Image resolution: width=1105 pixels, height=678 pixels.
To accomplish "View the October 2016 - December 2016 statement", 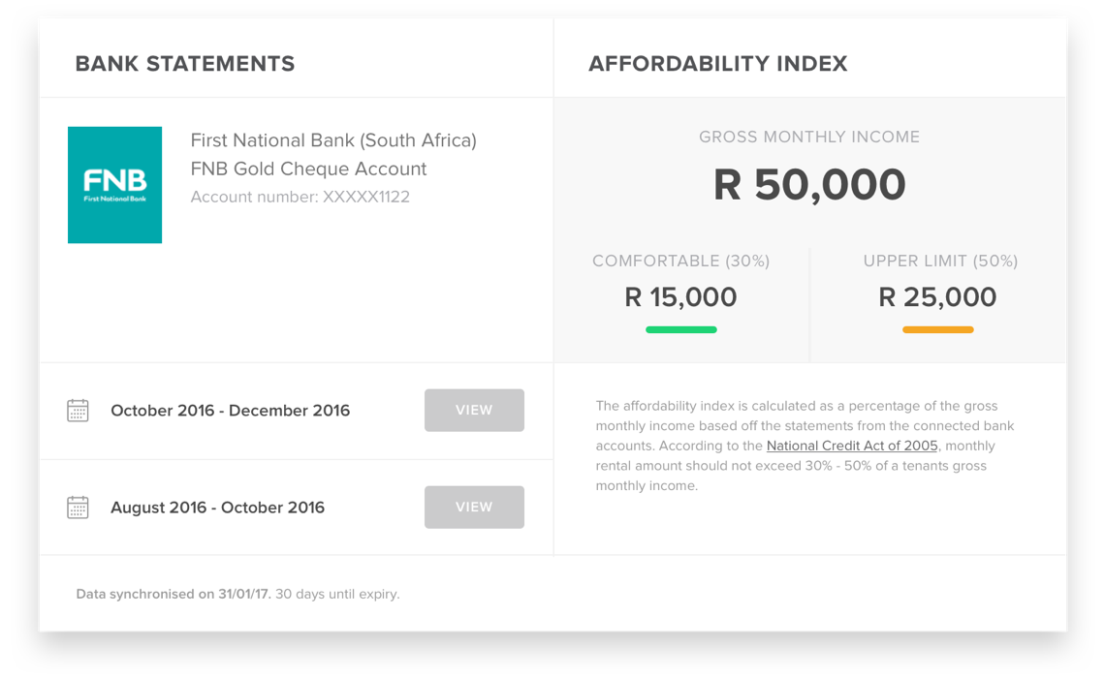I will click(474, 410).
